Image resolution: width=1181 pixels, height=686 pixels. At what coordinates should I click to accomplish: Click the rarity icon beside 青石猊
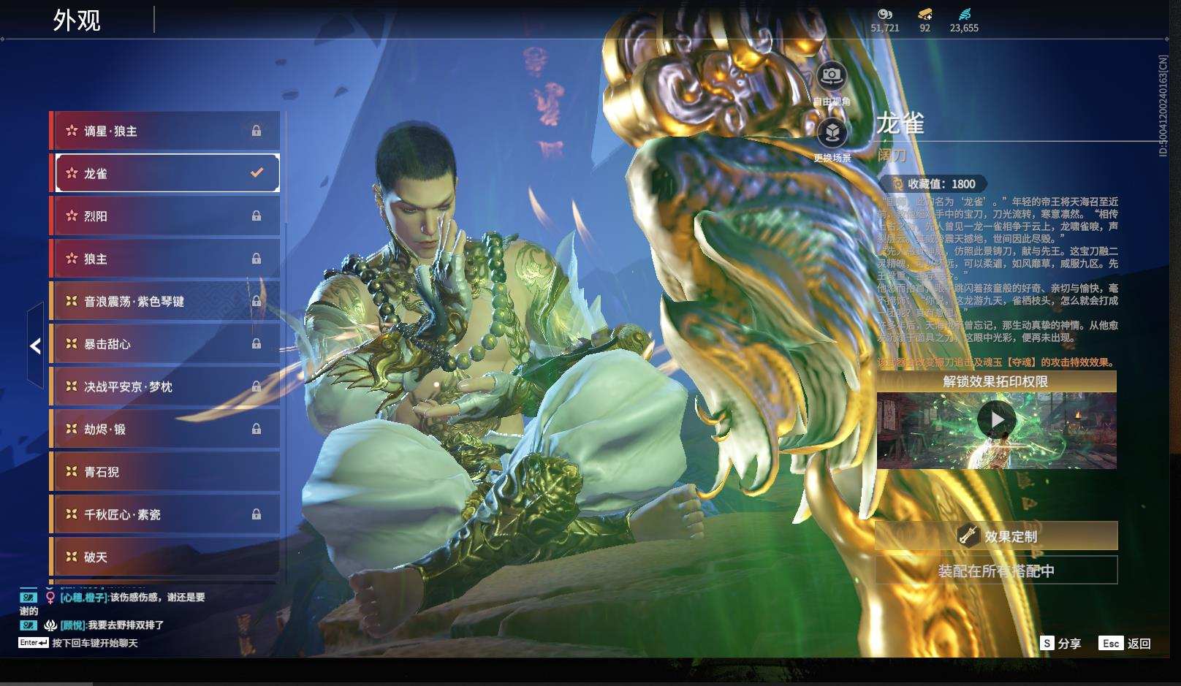tap(72, 472)
